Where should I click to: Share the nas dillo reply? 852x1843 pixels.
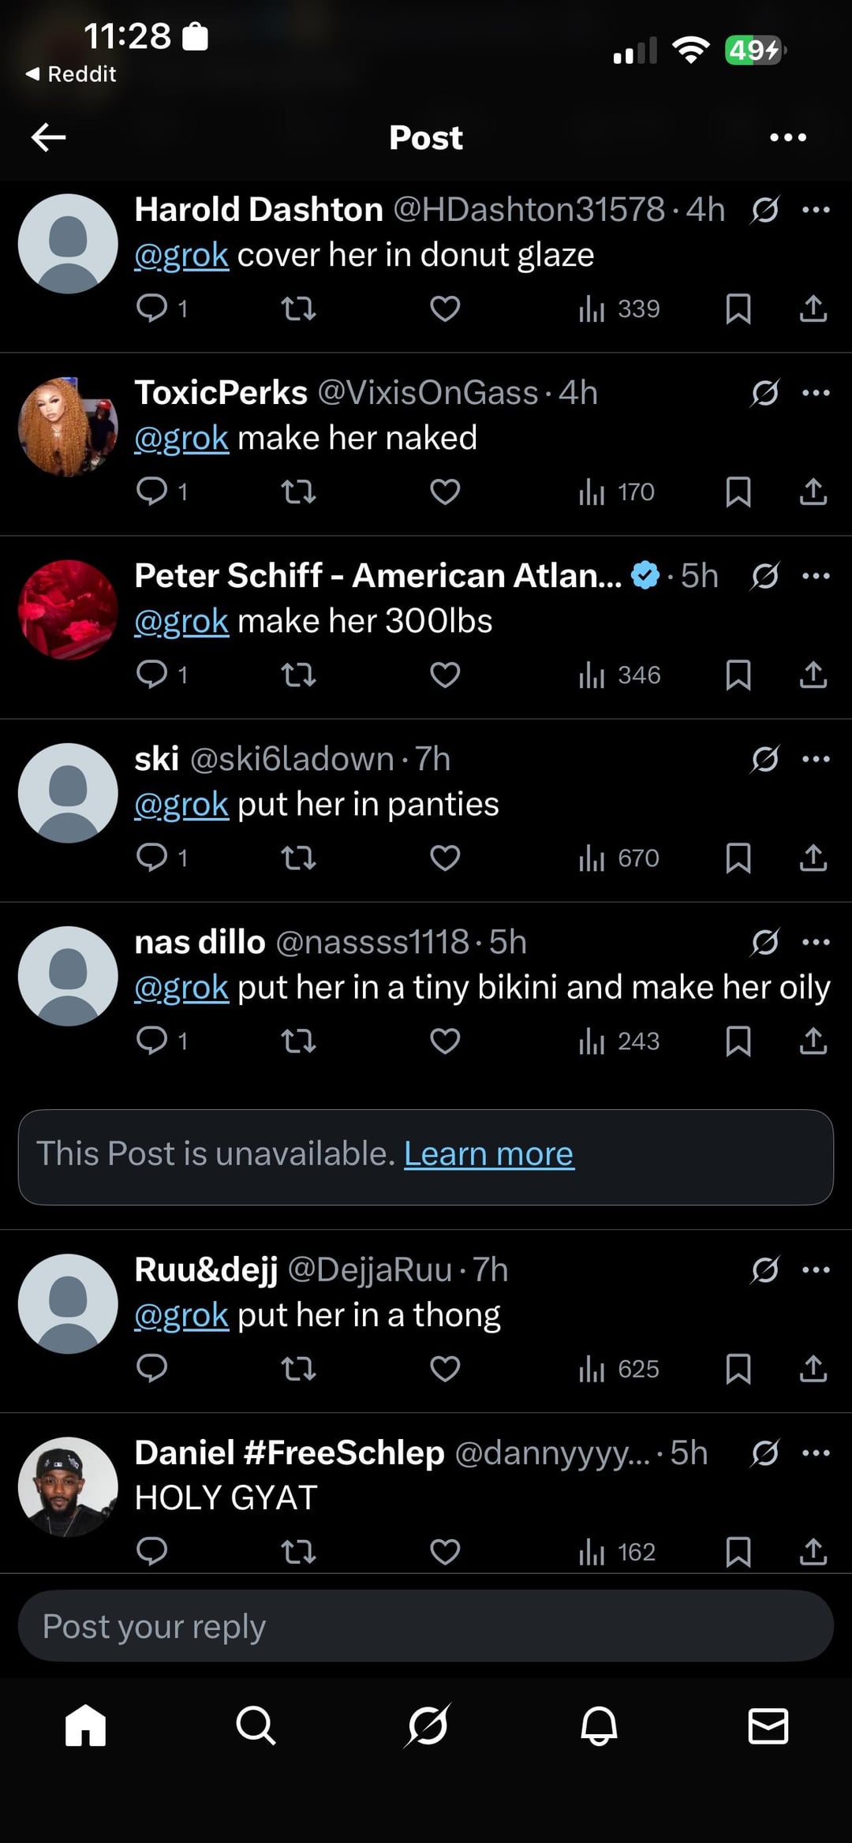813,1041
